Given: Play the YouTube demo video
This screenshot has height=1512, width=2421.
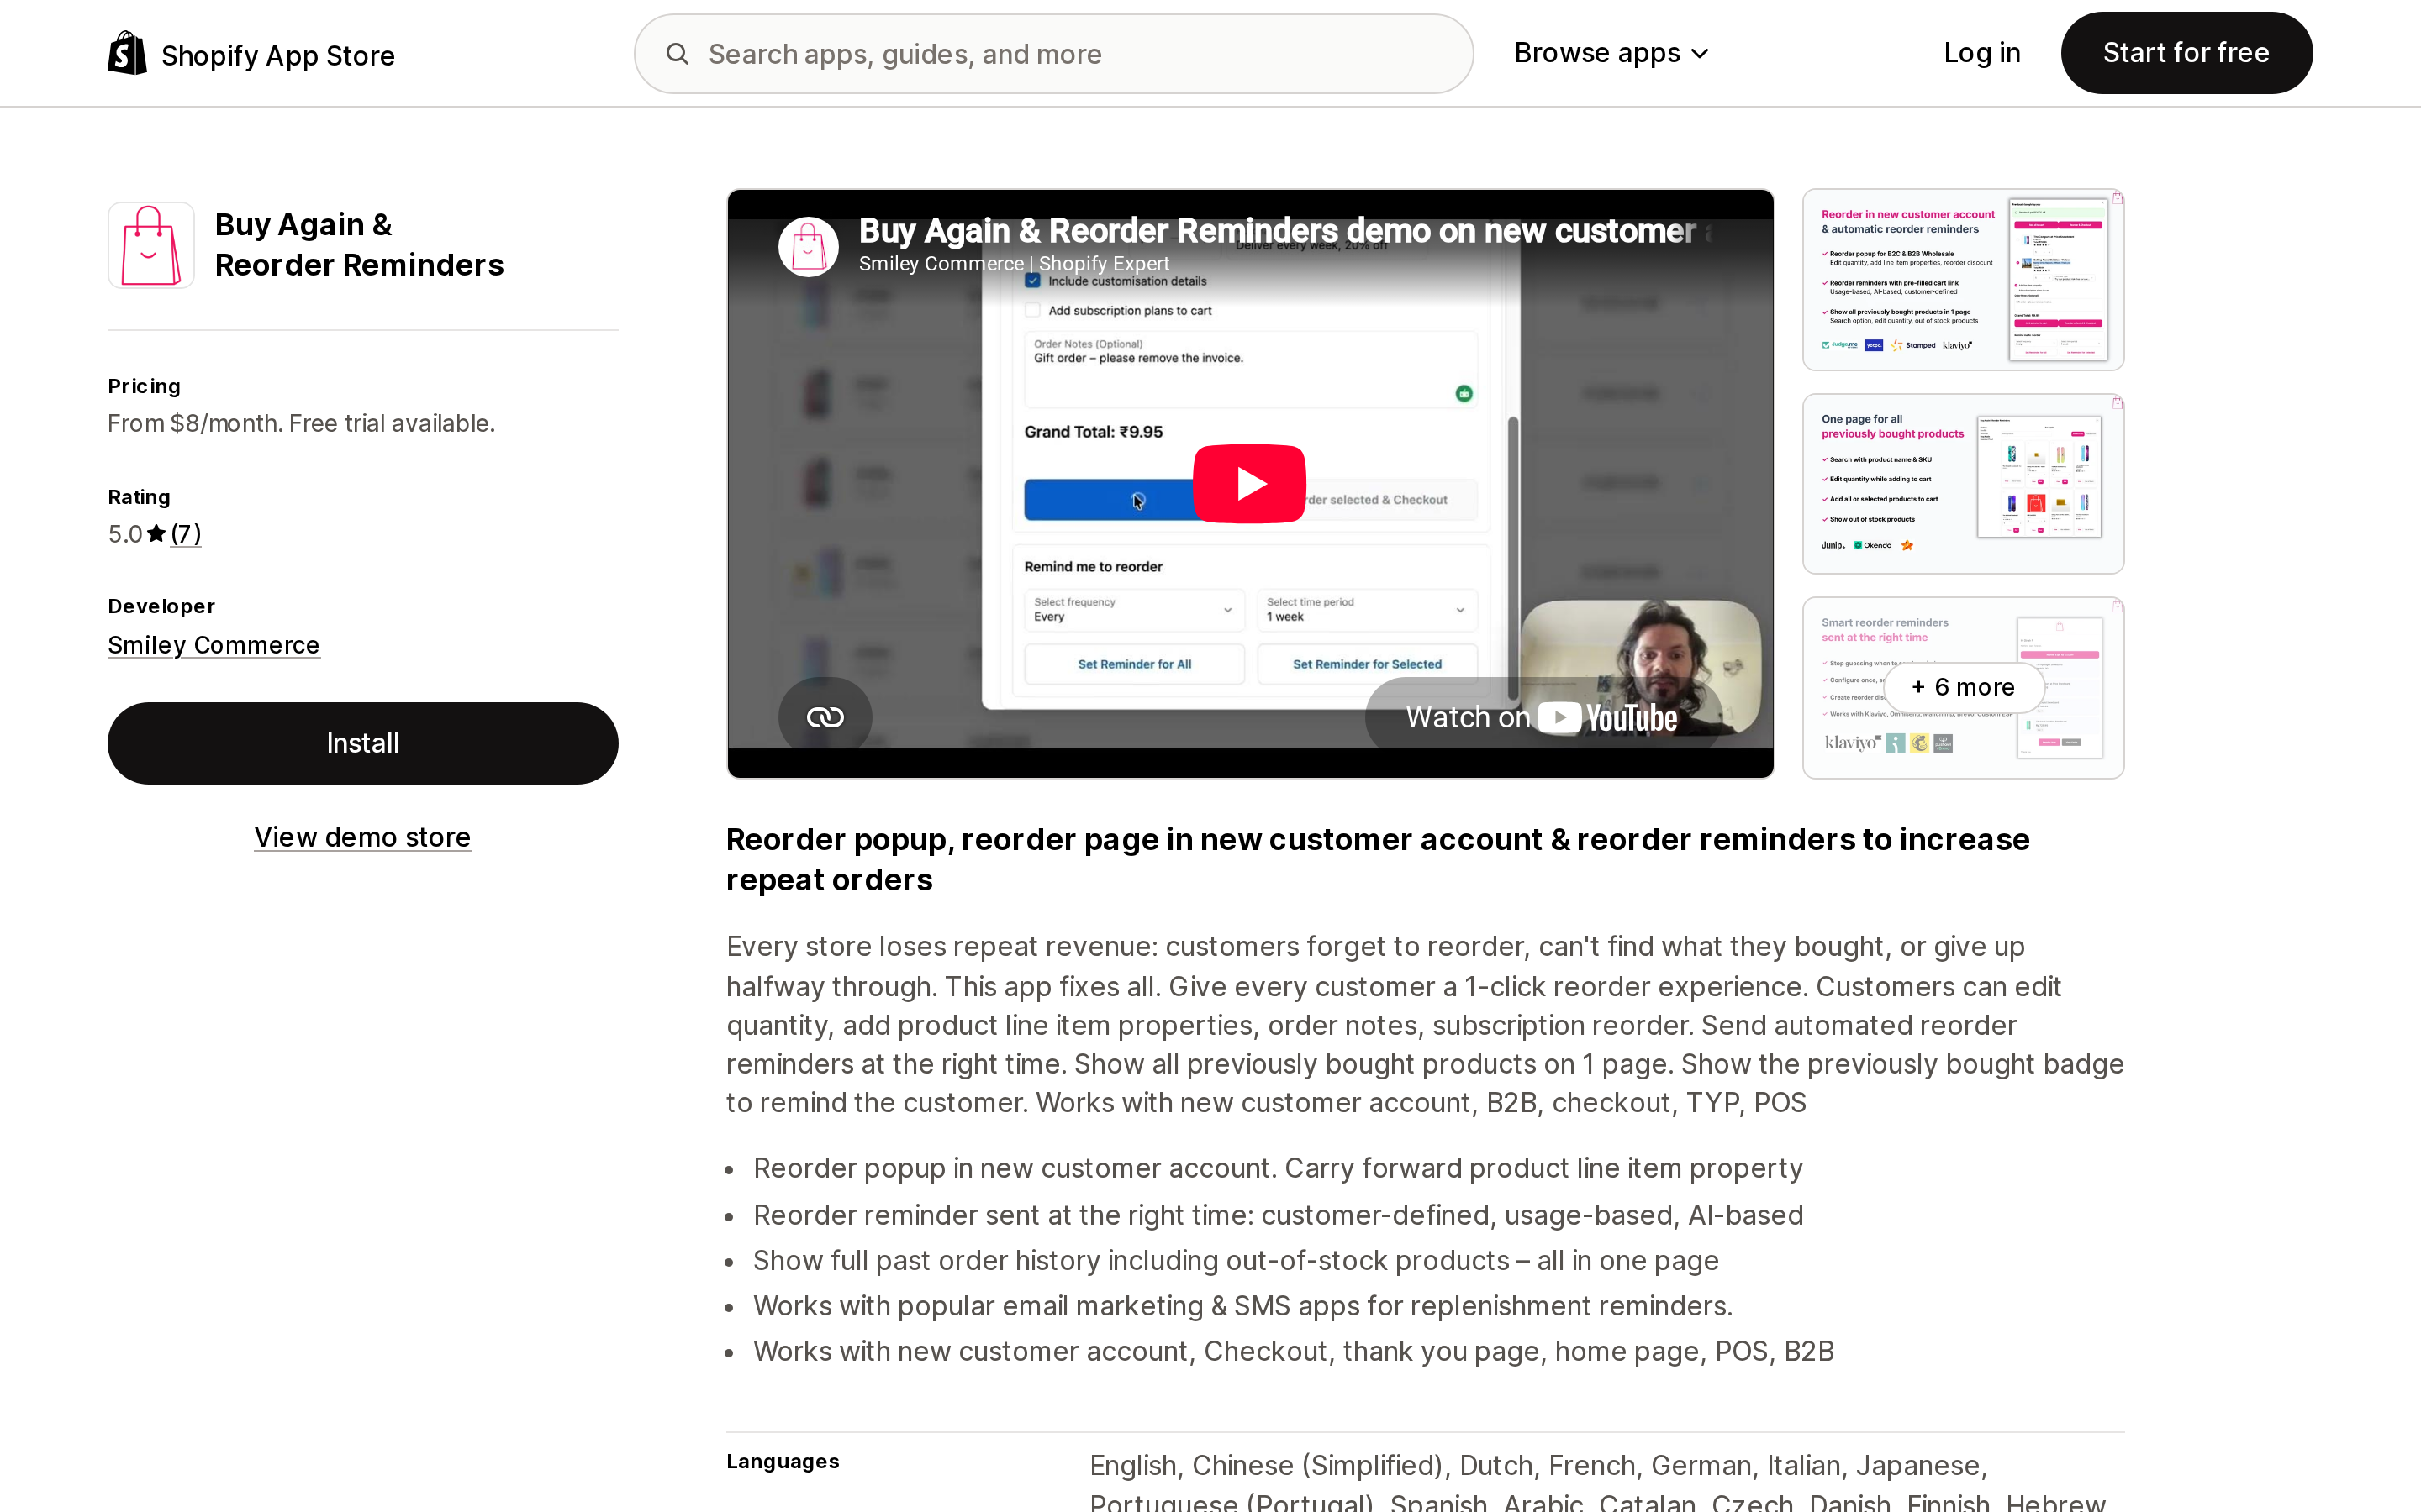Looking at the screenshot, I should click(x=1248, y=483).
